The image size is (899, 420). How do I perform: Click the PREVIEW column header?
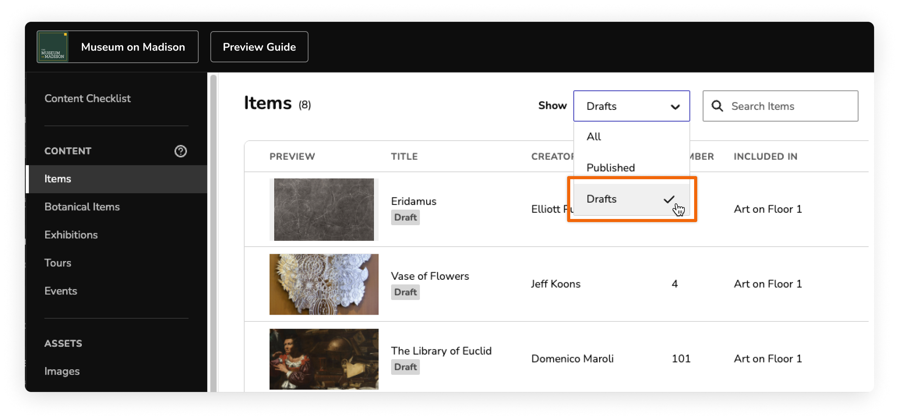[x=292, y=157]
